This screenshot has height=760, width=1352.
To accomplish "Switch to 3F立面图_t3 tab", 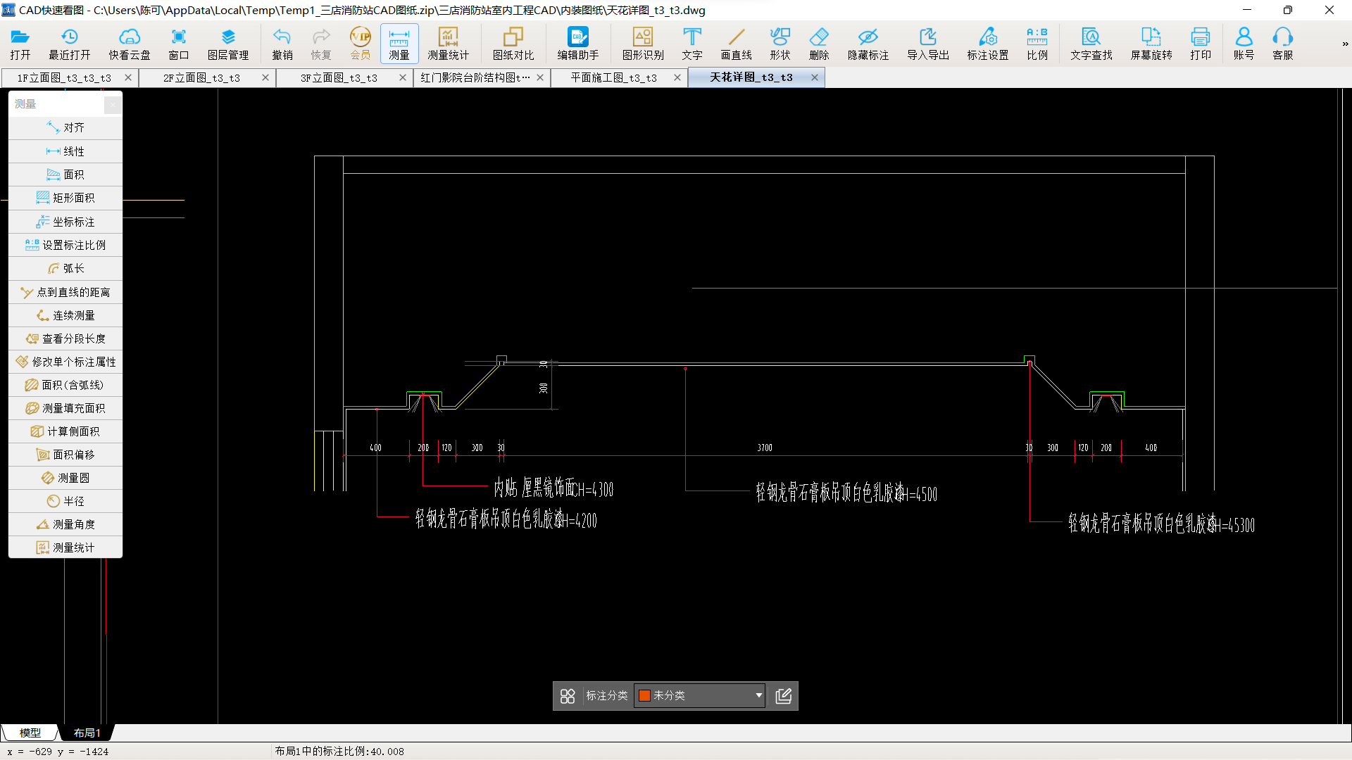I will pyautogui.click(x=339, y=77).
